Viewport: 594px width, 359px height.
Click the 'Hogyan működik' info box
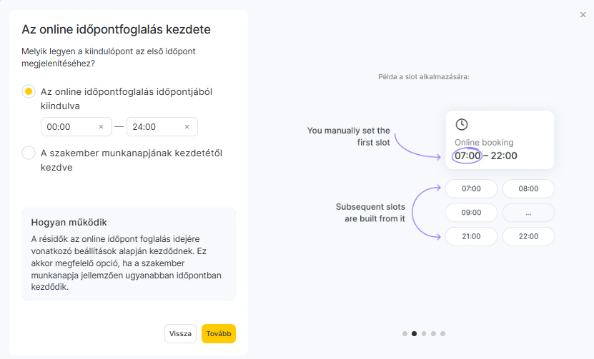pos(129,254)
